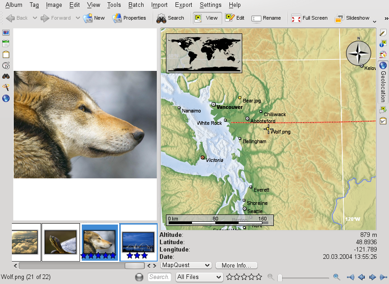
Task: Select the turtle photo thumbnail
Action: coord(61,242)
